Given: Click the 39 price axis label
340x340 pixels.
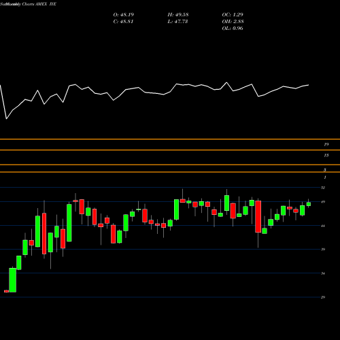Looking at the screenshot, I should [x=323, y=250].
